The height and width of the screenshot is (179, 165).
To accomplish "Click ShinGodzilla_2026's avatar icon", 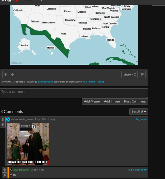I will (8, 119).
